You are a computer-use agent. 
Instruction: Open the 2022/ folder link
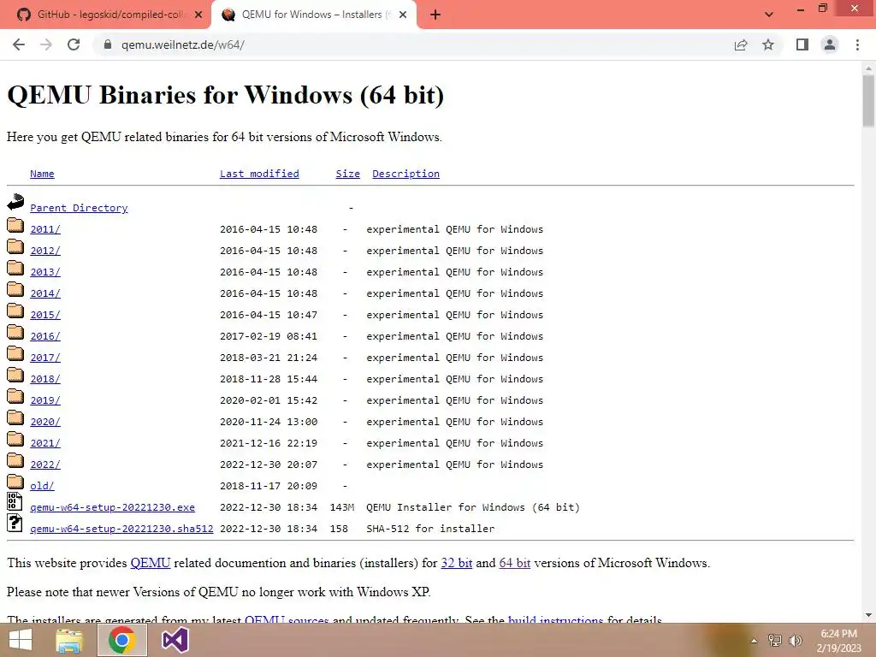click(45, 465)
